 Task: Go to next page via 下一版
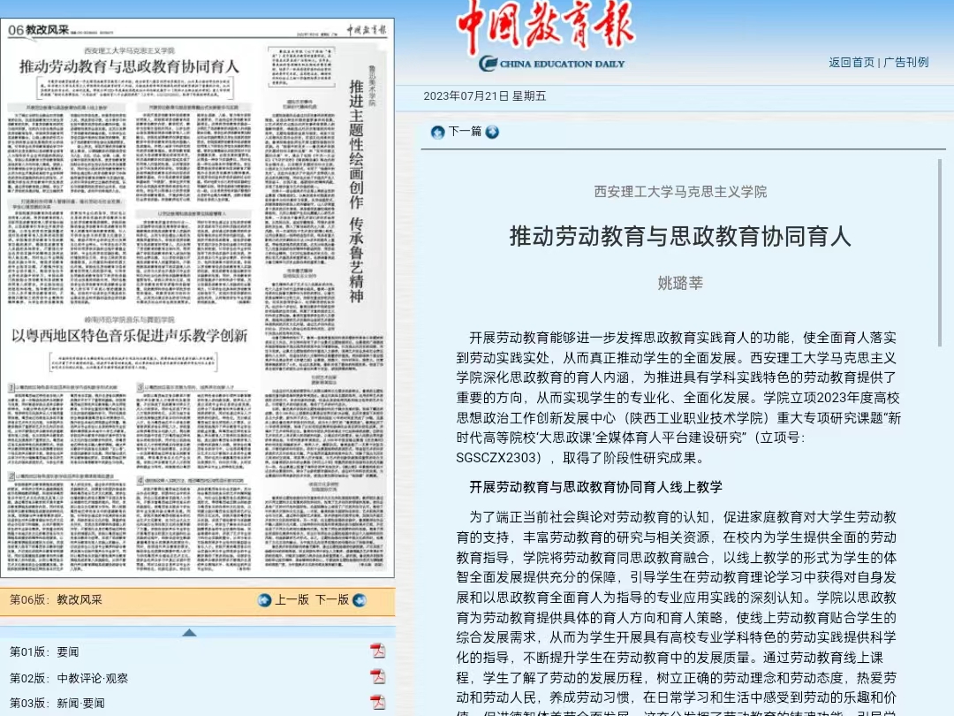click(332, 599)
